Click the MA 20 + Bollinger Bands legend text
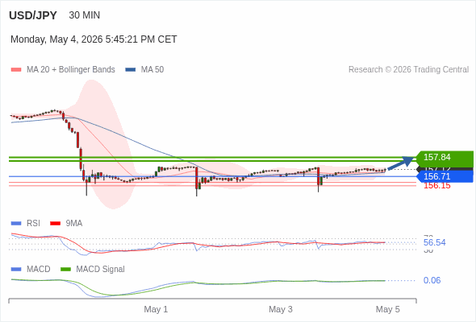 [71, 70]
